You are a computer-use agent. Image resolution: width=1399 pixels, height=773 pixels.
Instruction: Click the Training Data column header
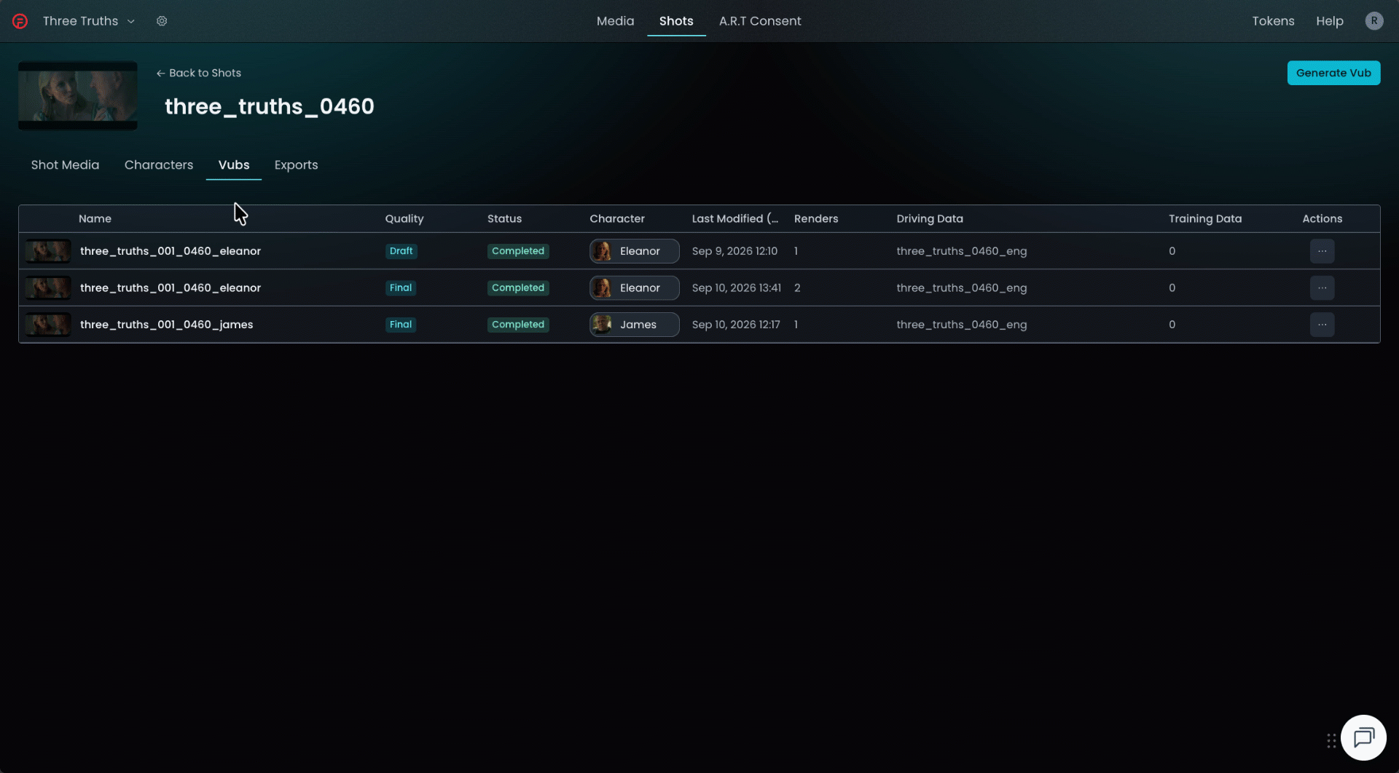(x=1204, y=219)
